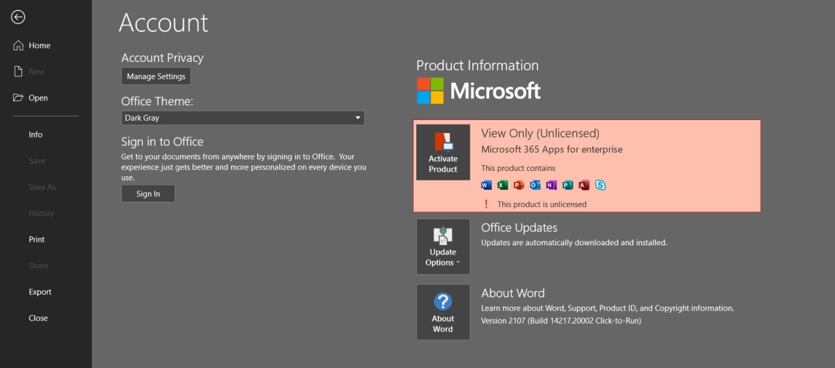Go back using the circled arrow
Screen dimensions: 835x368
coord(18,17)
